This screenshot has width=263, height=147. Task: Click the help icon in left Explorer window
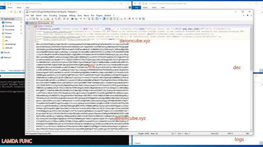pos(130,7)
